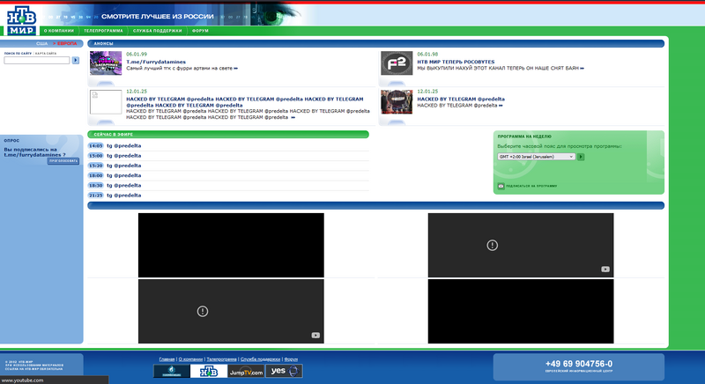This screenshot has height=384, width=705.
Task: Open footer О компании link
Action: coord(190,359)
